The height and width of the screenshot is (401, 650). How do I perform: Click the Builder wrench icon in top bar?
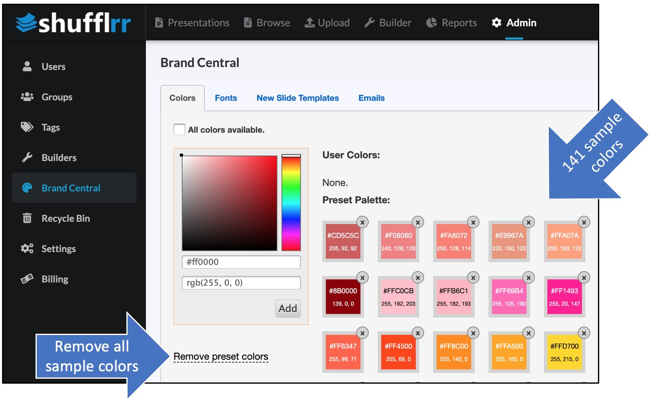point(369,23)
